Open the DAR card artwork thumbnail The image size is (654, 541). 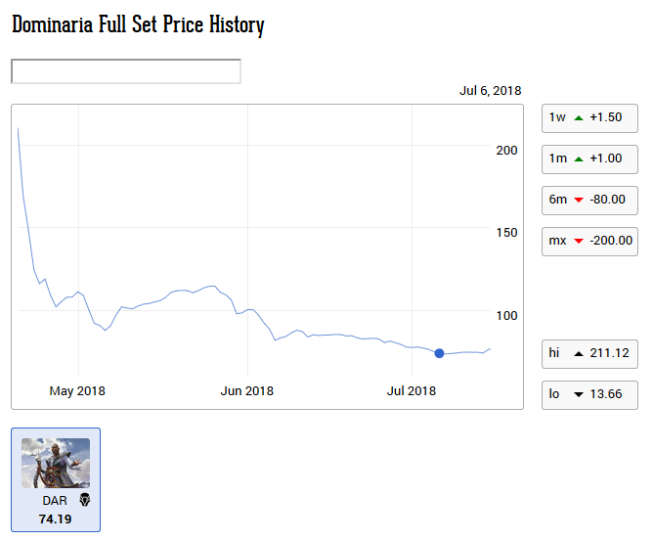(x=56, y=463)
